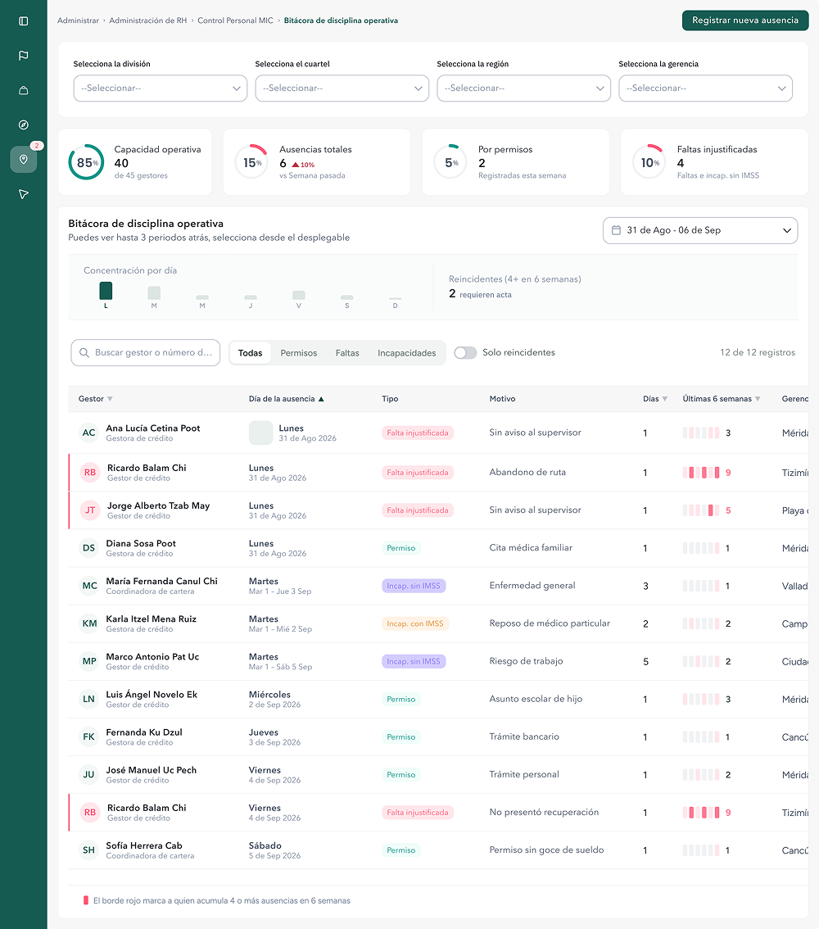Select the location pin sidebar icon
The height and width of the screenshot is (929, 819).
24,160
